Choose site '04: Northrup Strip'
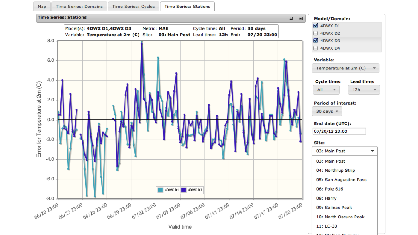Screen dimensions: 418x235 (x=345, y=170)
